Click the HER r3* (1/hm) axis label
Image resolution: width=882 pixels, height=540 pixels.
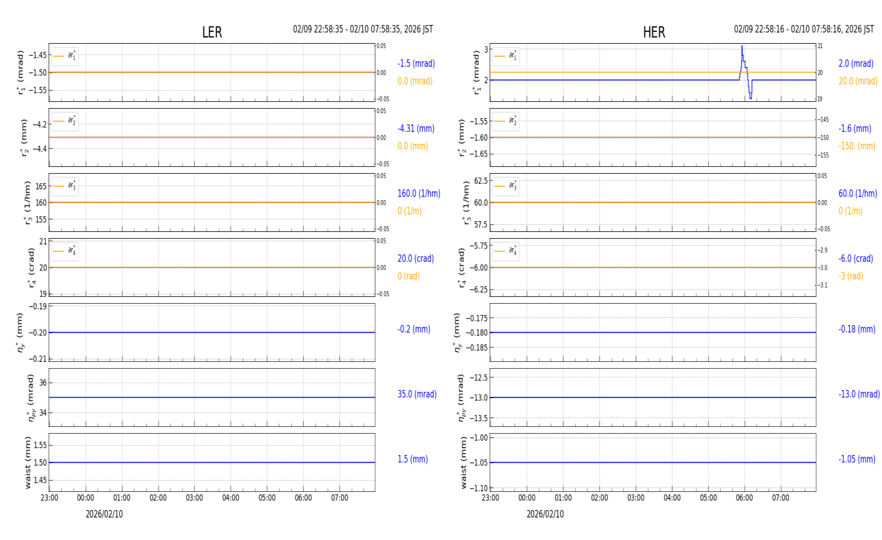pos(465,202)
